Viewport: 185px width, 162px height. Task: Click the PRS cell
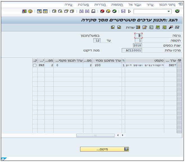click(x=41, y=65)
